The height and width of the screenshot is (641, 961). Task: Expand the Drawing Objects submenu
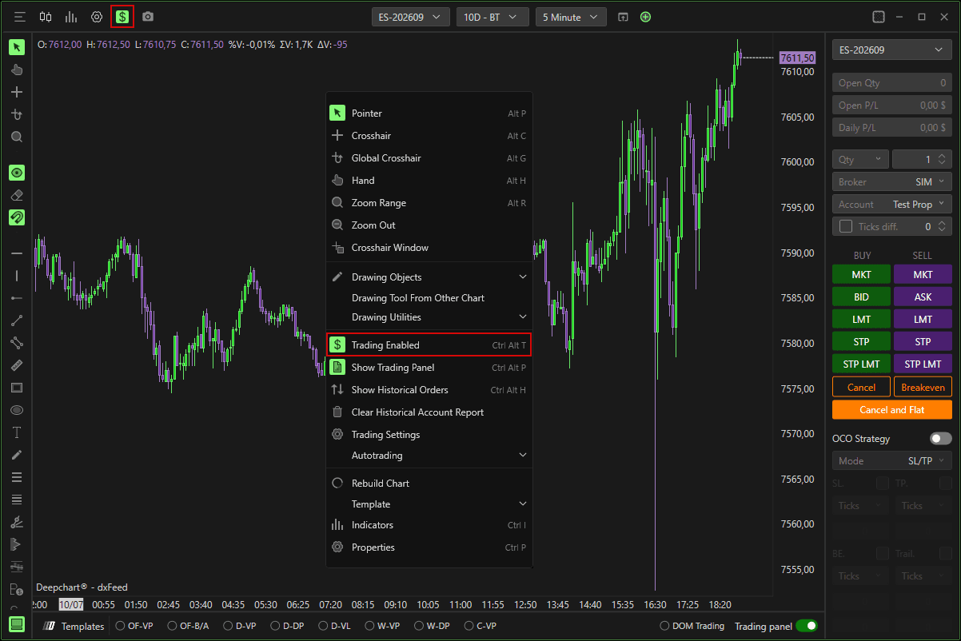(429, 277)
